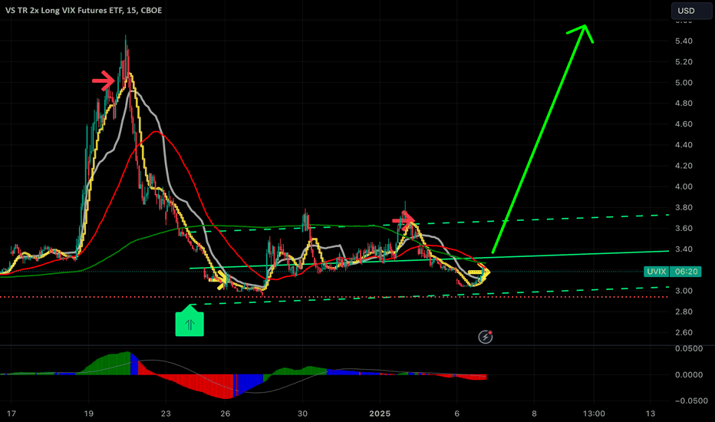Viewport: 715px width, 422px height.
Task: Click the 06:20 bar countdown label
Action: (687, 272)
